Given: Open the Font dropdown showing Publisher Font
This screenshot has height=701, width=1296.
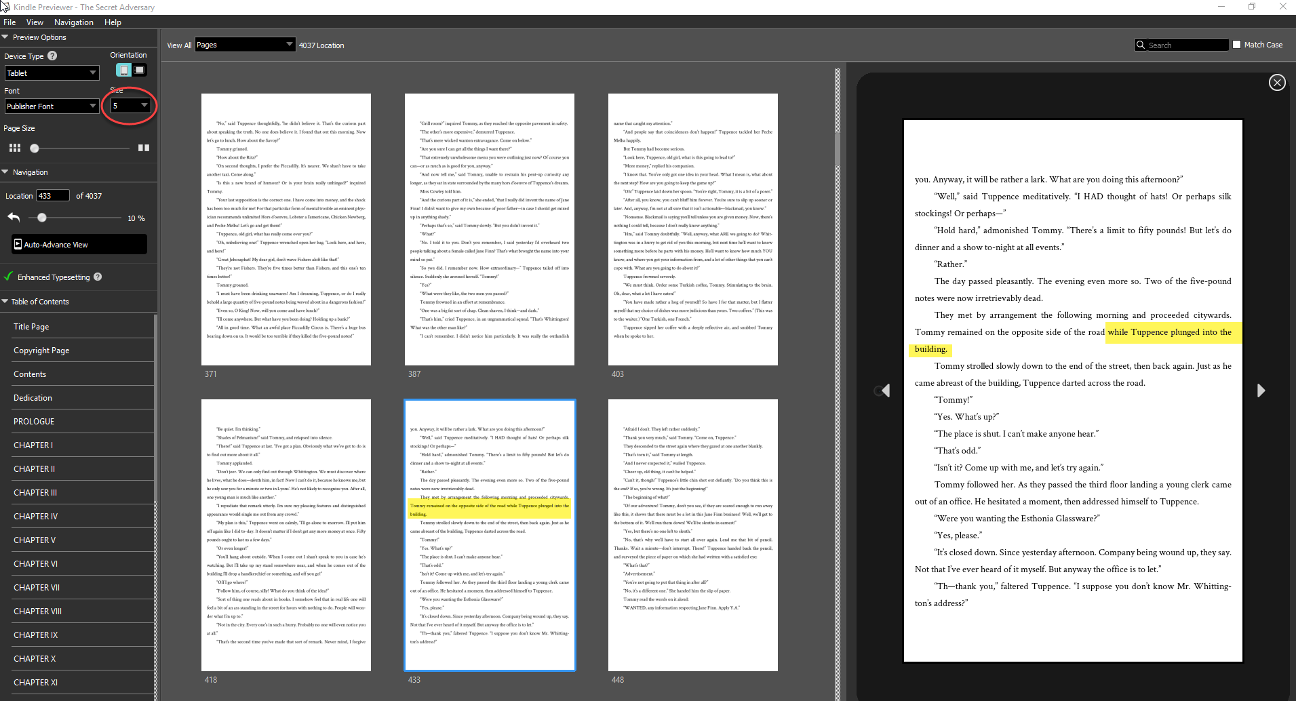Looking at the screenshot, I should (x=52, y=106).
